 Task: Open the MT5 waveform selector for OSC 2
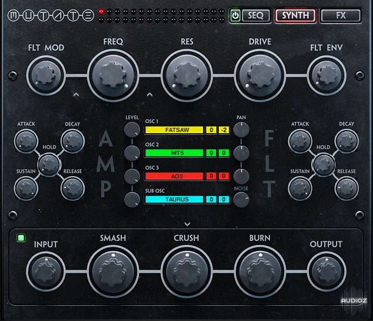coord(174,153)
